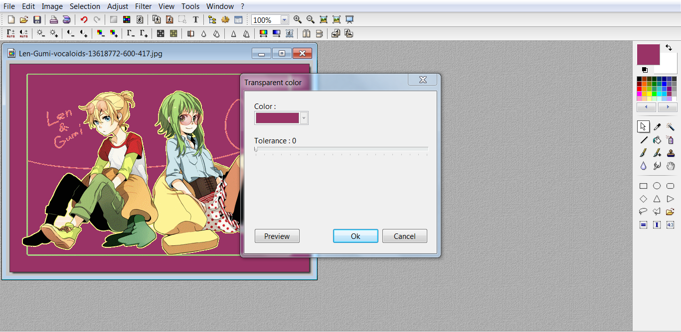Select the Pipette eyedropper tool
This screenshot has height=332, width=681.
[657, 127]
